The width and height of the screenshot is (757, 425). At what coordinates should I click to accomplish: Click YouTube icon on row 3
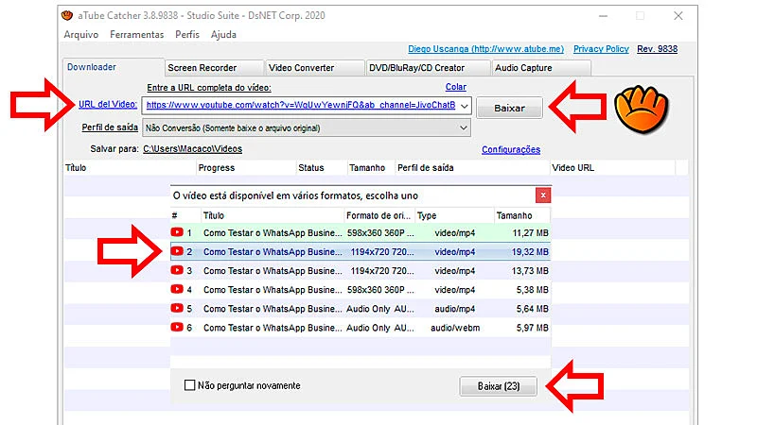point(177,270)
